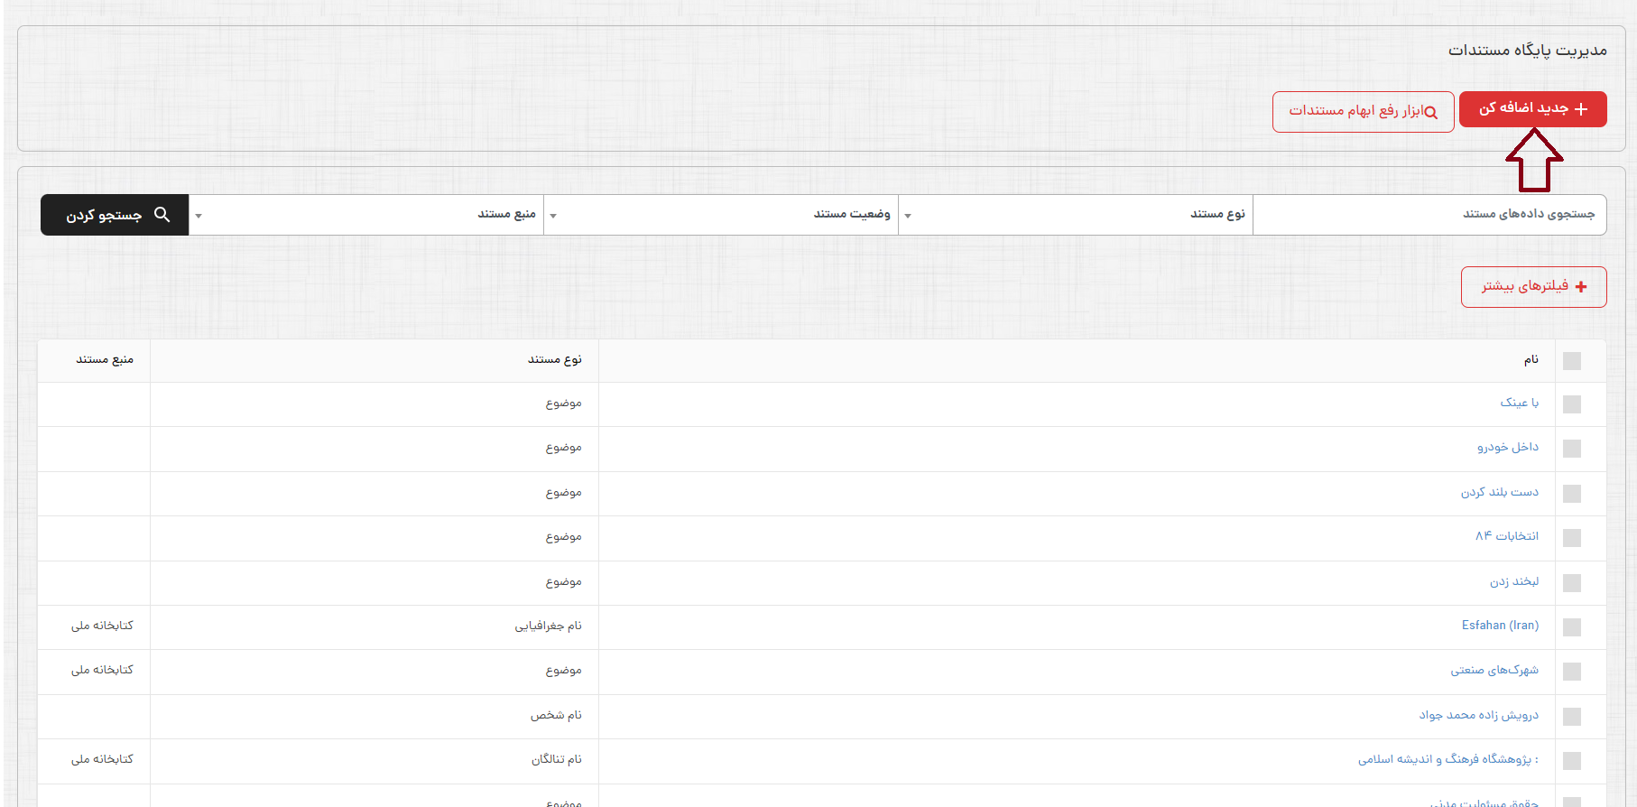Click the plus icon on 'جدید اضافه کن' button
Image resolution: width=1637 pixels, height=807 pixels.
tap(1581, 109)
